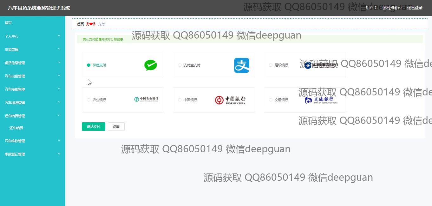The width and height of the screenshot is (432, 206).
Task: Click 退出到前台 in the header
Action: click(392, 8)
